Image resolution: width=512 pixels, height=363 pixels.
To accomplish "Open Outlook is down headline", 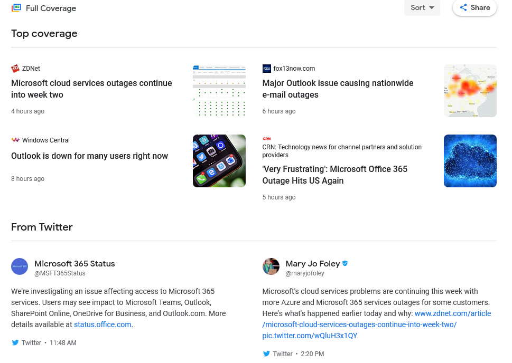I will click(89, 156).
